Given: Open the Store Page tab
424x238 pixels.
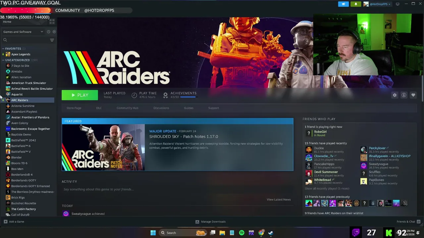Looking at the screenshot, I should click(x=74, y=108).
